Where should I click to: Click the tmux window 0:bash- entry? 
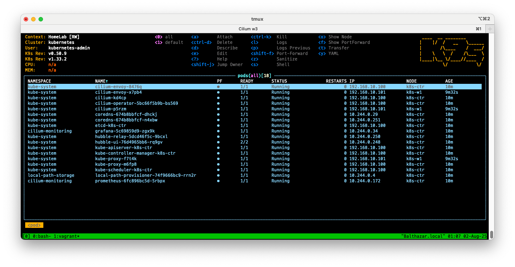click(x=42, y=236)
